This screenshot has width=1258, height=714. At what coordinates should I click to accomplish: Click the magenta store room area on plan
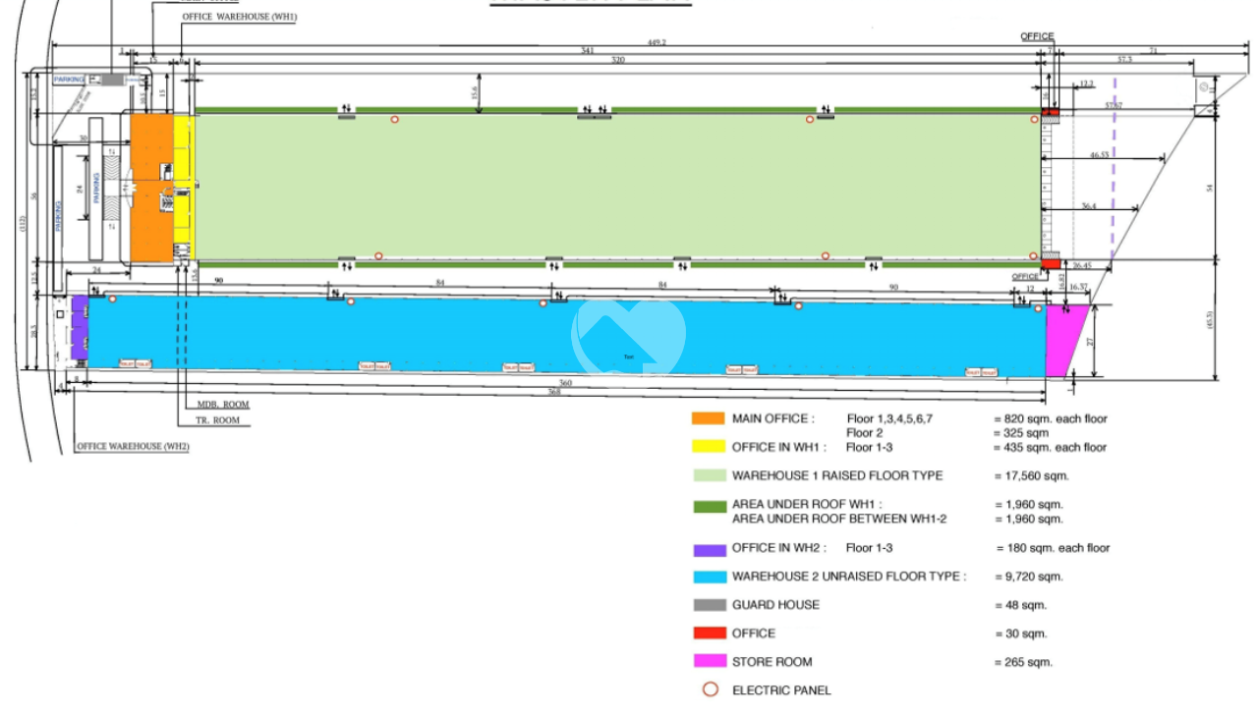coord(1063,339)
